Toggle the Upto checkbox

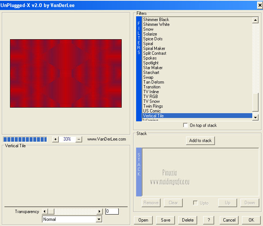pyautogui.click(x=195, y=203)
